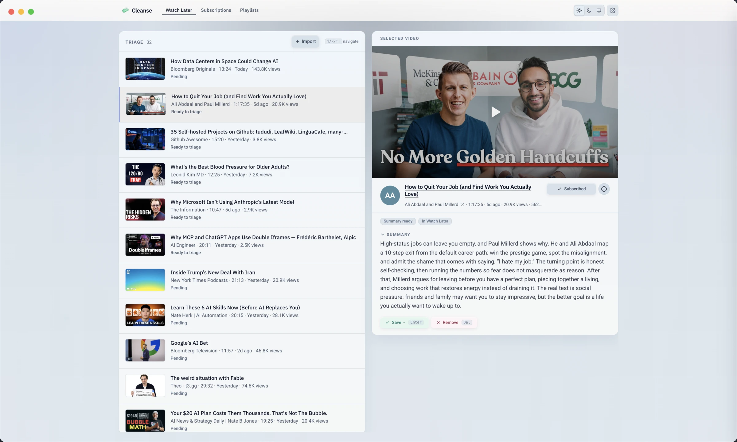737x442 pixels.
Task: Select Google's AI Bet thumbnail
Action: click(145, 350)
